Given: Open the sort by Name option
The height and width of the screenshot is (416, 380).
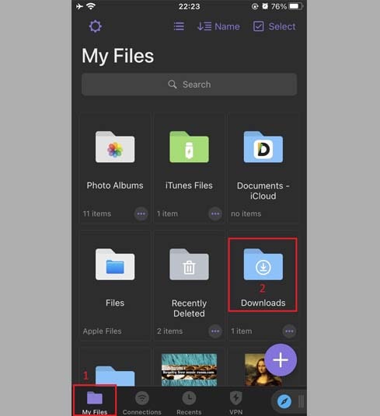Looking at the screenshot, I should tap(218, 26).
